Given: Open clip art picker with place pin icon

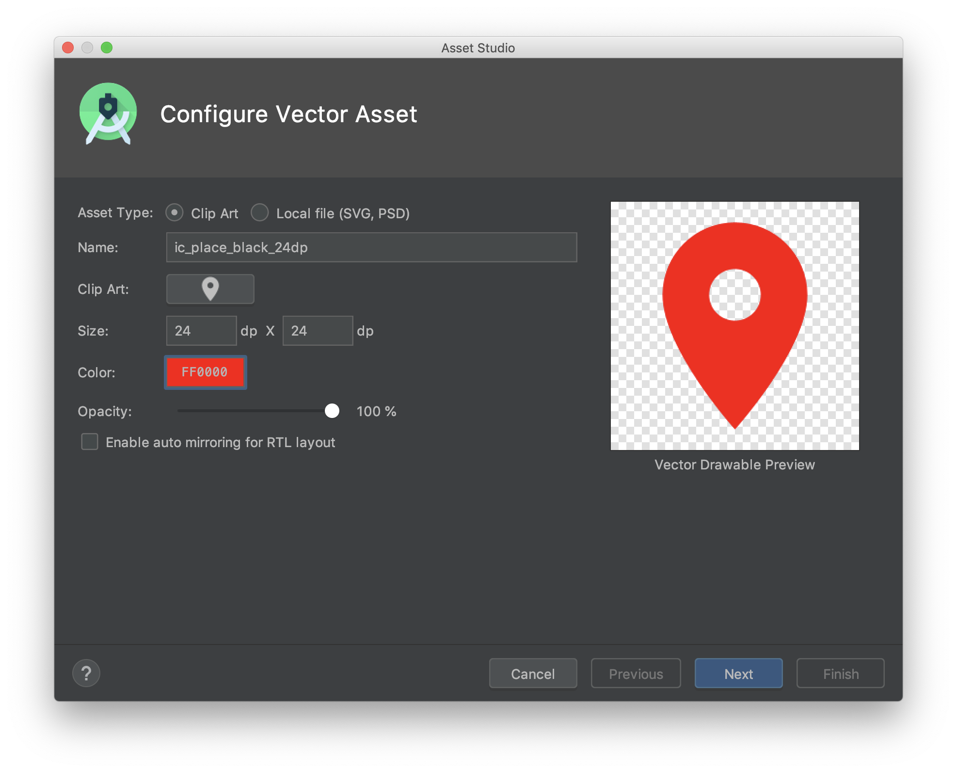Looking at the screenshot, I should pos(210,289).
